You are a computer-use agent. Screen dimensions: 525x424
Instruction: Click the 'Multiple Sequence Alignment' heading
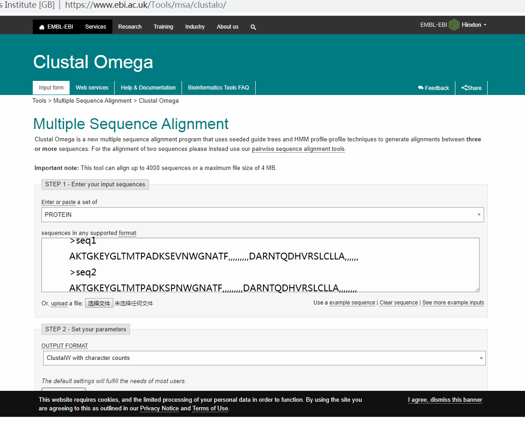tap(131, 124)
